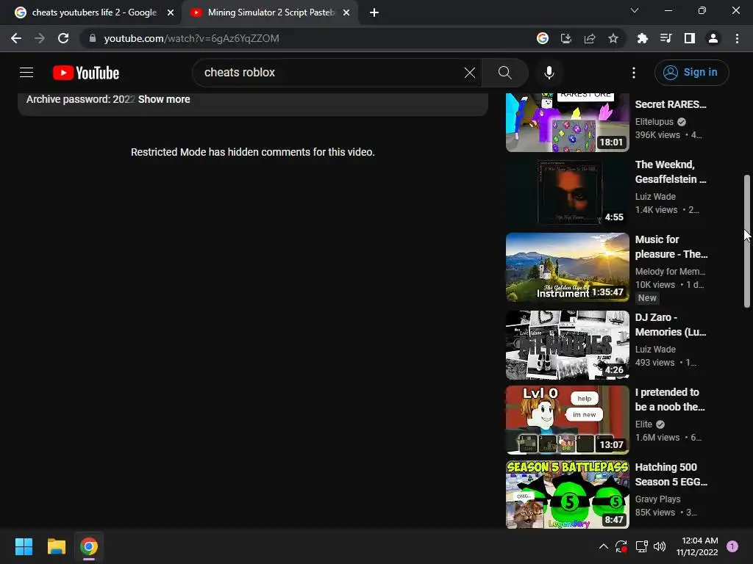
Task: Run the search with the magnifier button
Action: point(504,73)
